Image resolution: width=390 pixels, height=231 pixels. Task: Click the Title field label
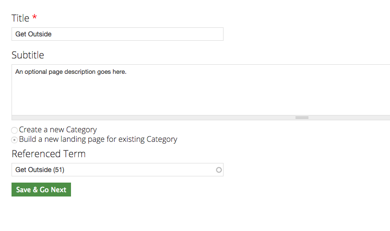pos(21,18)
